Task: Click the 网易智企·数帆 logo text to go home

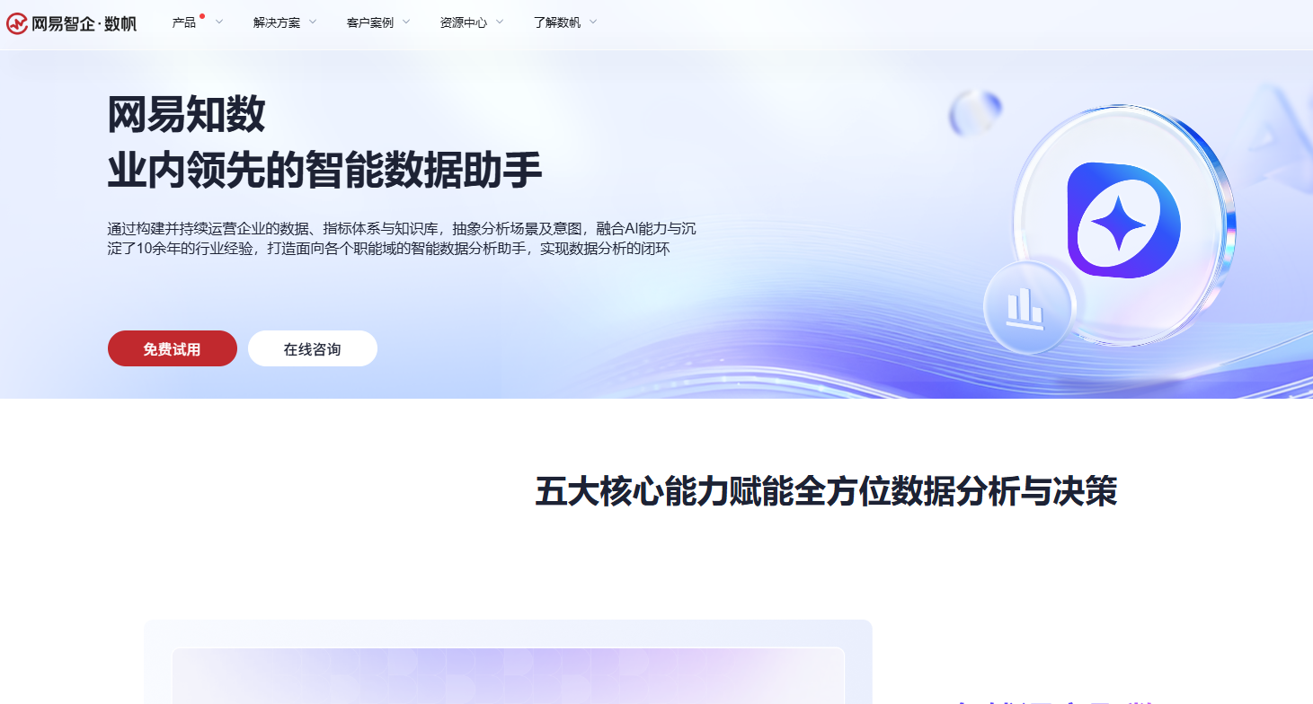Action: point(85,24)
